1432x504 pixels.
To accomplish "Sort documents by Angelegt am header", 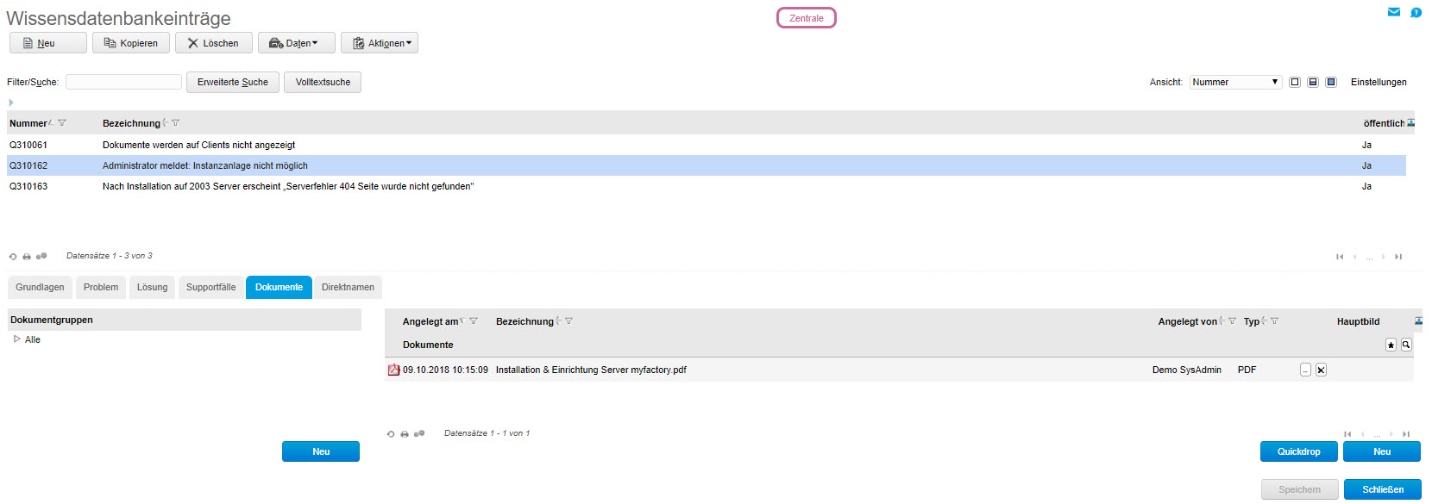I will coord(430,321).
